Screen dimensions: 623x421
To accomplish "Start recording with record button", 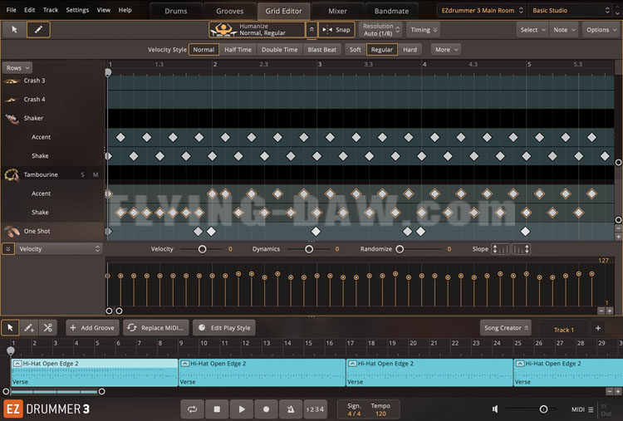I will coord(266,409).
